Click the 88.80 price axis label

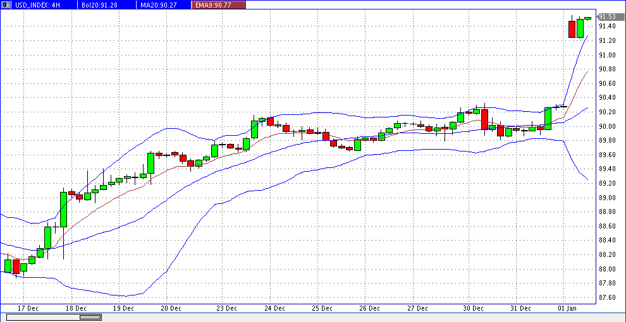click(x=608, y=212)
